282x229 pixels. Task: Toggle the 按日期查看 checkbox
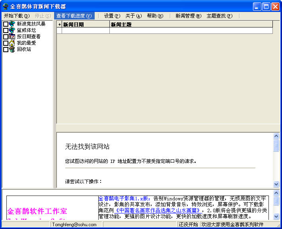tap(6, 37)
